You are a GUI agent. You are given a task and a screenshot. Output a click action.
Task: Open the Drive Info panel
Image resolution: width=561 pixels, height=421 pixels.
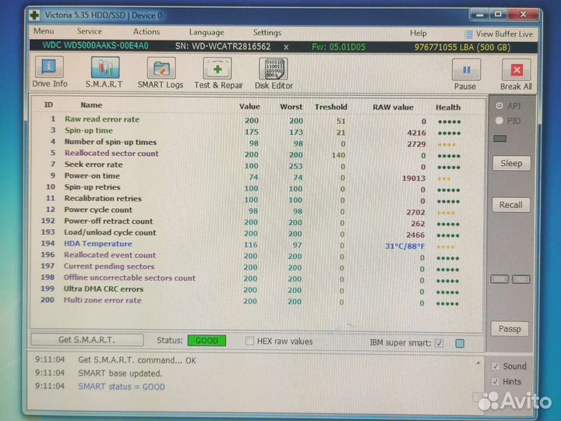tap(50, 73)
